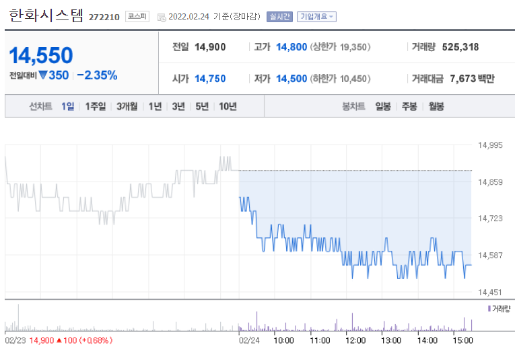Click the 코스피 market badge
This screenshot has height=353, width=515.
(137, 16)
